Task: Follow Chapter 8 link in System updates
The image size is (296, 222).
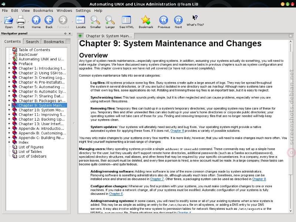Action: pos(177,131)
